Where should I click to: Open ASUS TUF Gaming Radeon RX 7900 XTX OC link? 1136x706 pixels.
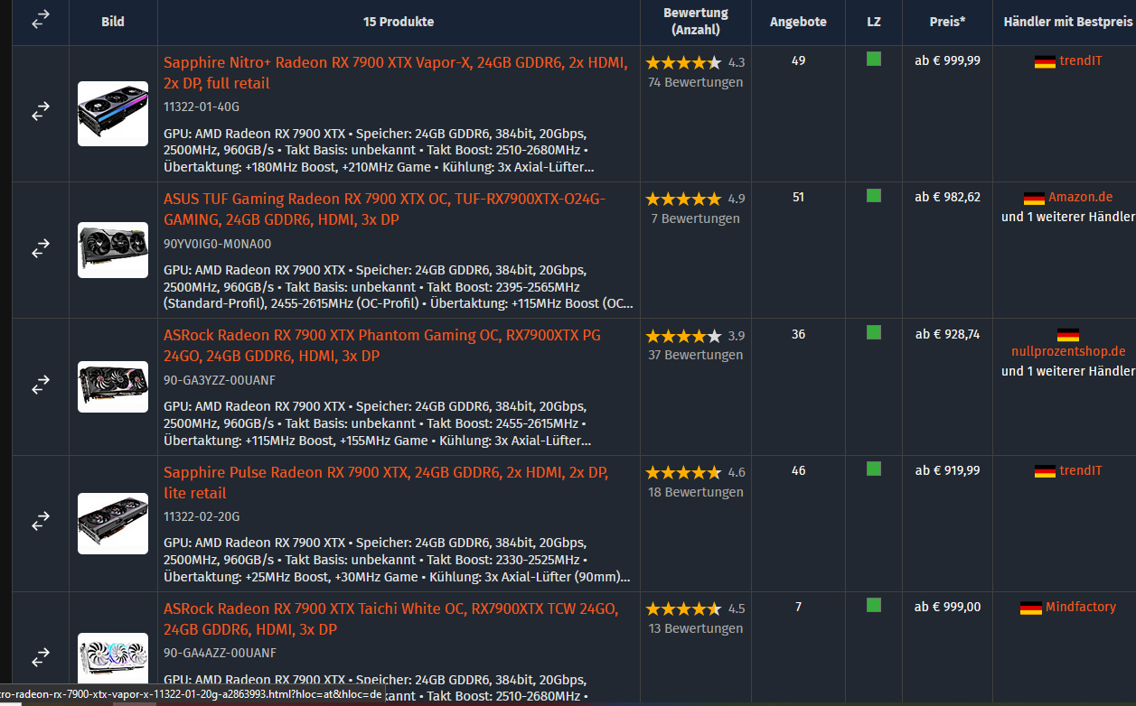(385, 209)
